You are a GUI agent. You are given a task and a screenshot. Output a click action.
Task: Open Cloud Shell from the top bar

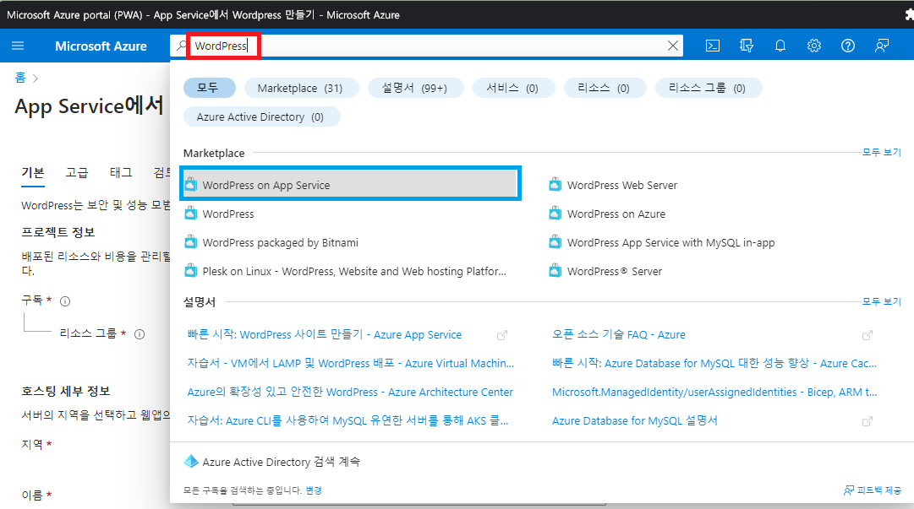pos(712,46)
